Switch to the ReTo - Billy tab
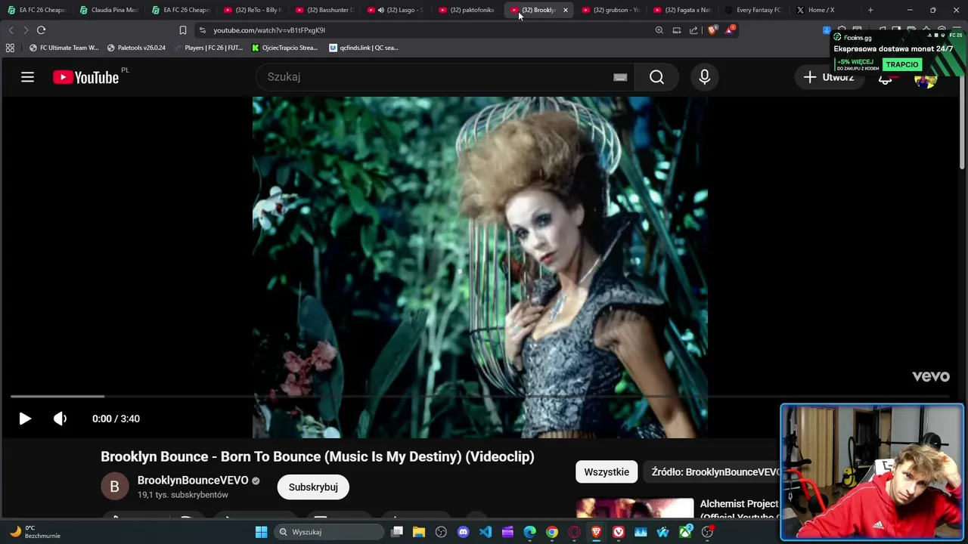The width and height of the screenshot is (968, 544). pyautogui.click(x=253, y=10)
